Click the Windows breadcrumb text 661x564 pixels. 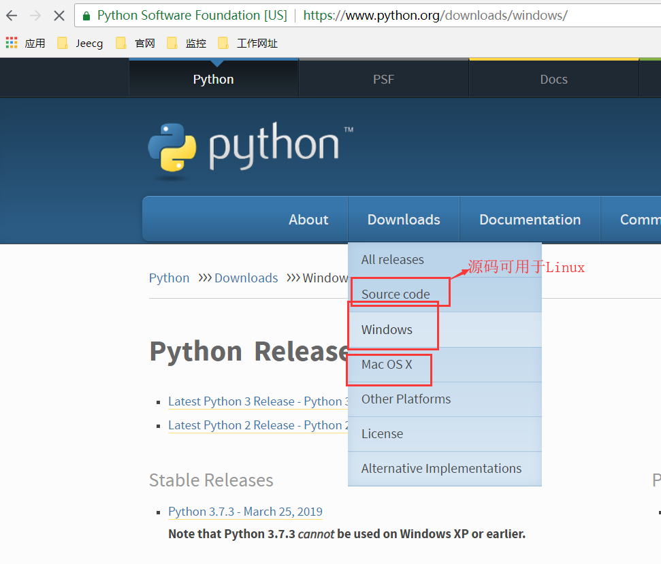[325, 278]
